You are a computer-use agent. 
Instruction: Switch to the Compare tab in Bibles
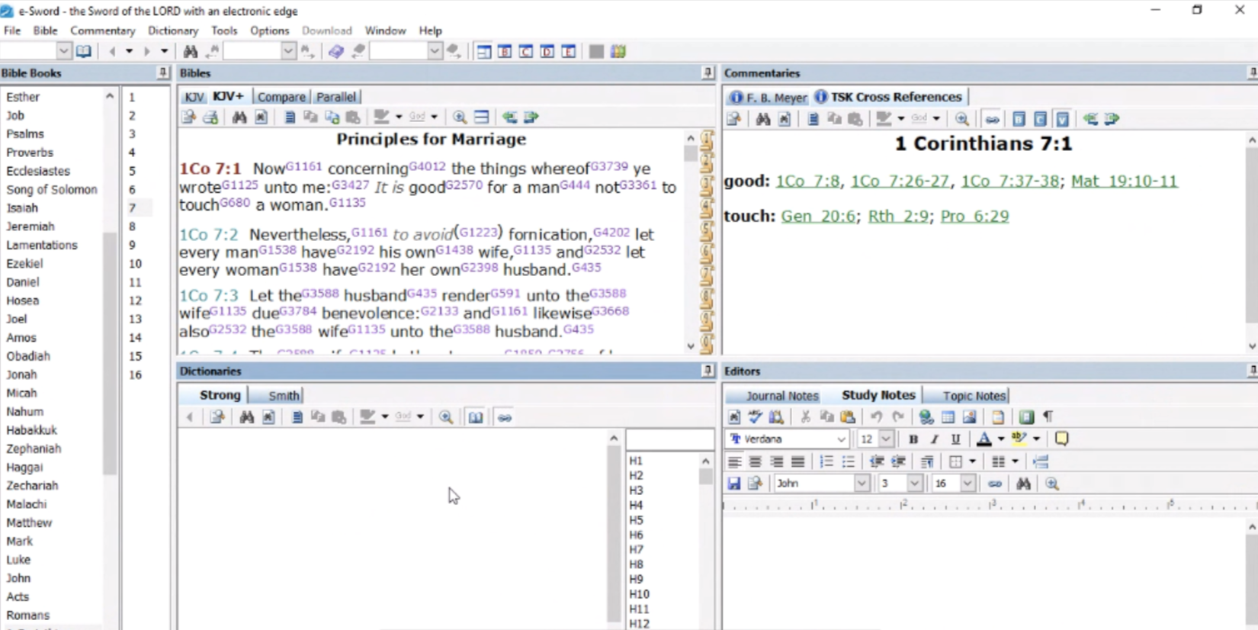[x=281, y=97]
